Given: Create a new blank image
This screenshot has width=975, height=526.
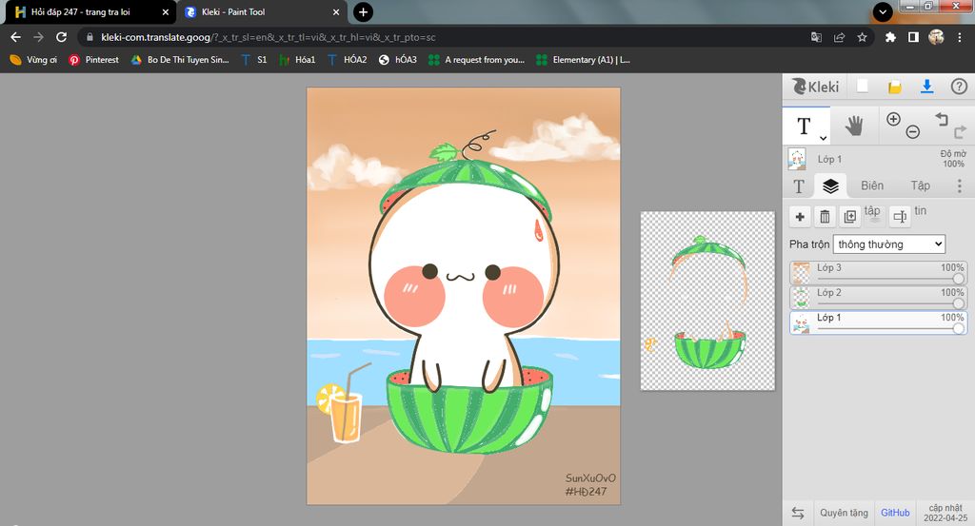Looking at the screenshot, I should pyautogui.click(x=863, y=87).
